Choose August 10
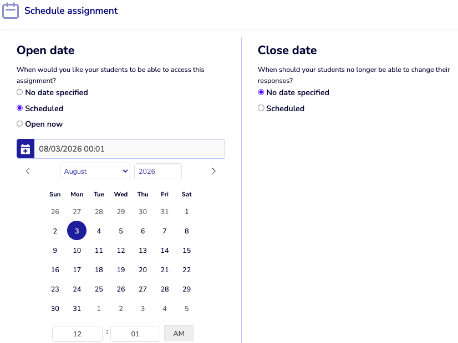The height and width of the screenshot is (343, 458). point(77,250)
